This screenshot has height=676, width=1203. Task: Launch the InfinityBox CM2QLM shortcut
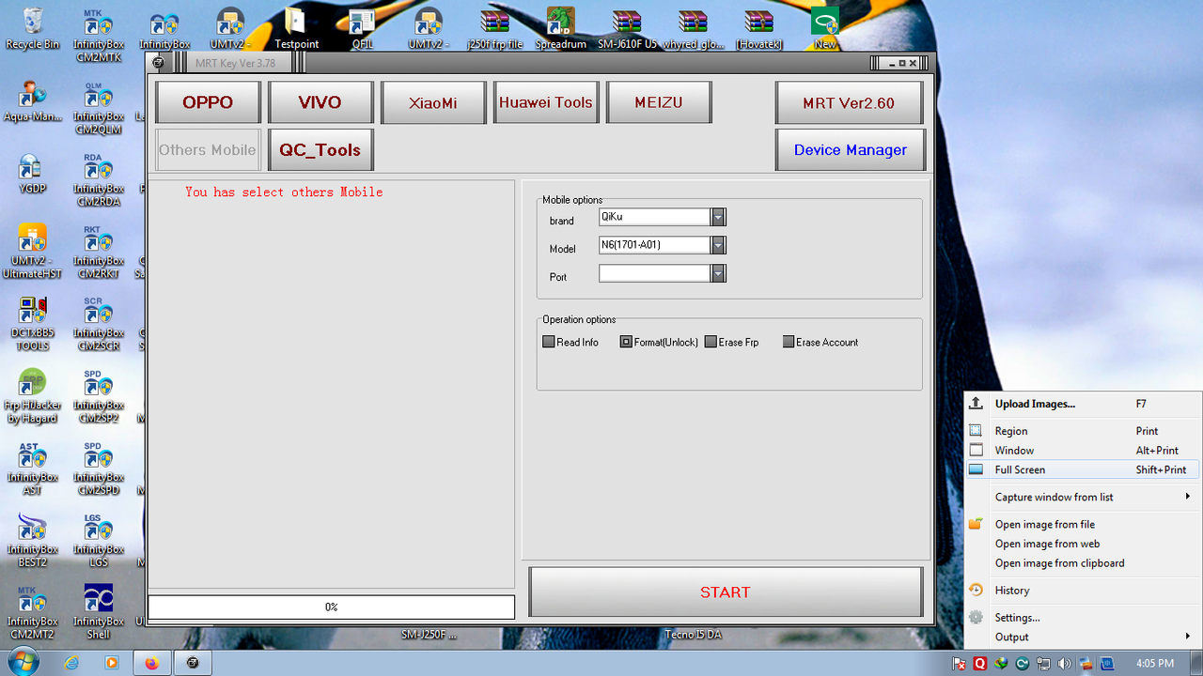[99, 107]
